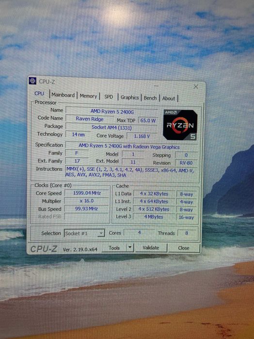This screenshot has width=254, height=339.
Task: Open the Socket #1 selection dropdown
Action: point(84,233)
